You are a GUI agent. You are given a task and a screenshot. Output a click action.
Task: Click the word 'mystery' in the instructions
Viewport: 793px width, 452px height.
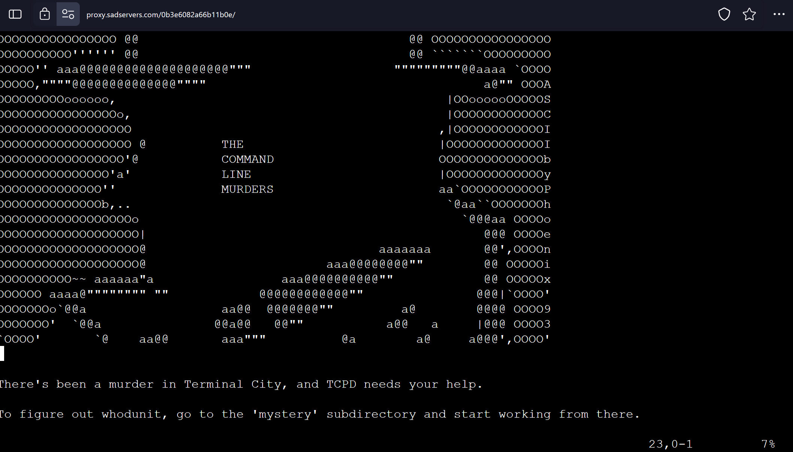point(285,414)
